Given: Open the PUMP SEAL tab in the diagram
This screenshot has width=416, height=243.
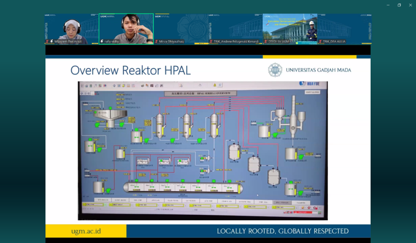Looking at the screenshot, I should click(x=263, y=202).
